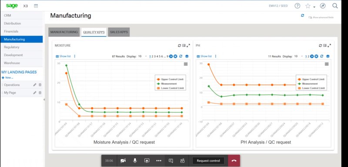The width and height of the screenshot is (348, 167).
Task: Open the compass navigation icon
Action: [323, 6]
